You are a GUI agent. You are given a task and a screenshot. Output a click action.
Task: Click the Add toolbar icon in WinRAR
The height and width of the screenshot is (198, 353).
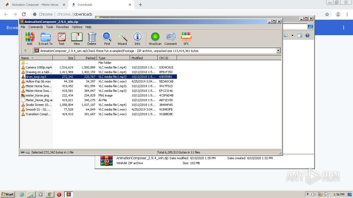pos(30,38)
